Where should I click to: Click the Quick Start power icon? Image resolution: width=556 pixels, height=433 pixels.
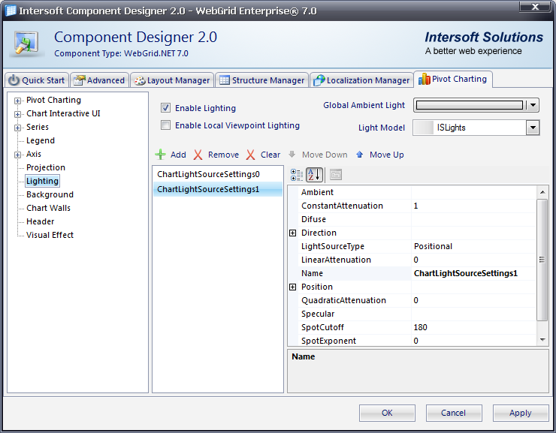(14, 80)
